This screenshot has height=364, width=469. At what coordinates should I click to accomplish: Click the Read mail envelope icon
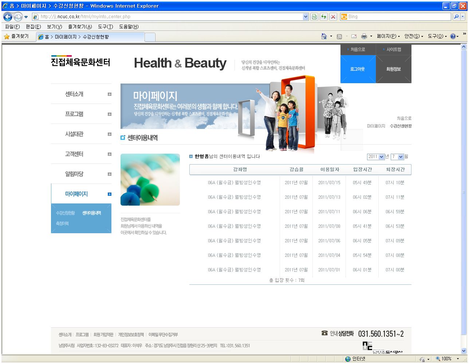354,36
